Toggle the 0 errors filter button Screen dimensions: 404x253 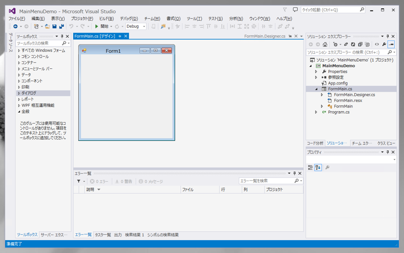coord(99,182)
